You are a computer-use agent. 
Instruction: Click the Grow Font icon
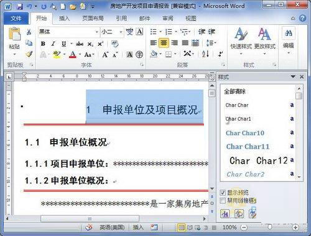pos(105,55)
